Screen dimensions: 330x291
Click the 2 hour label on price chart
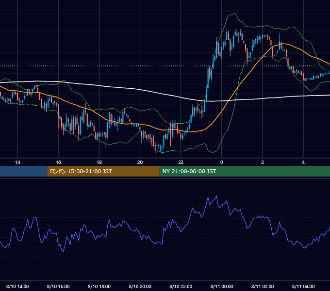pyautogui.click(x=263, y=162)
